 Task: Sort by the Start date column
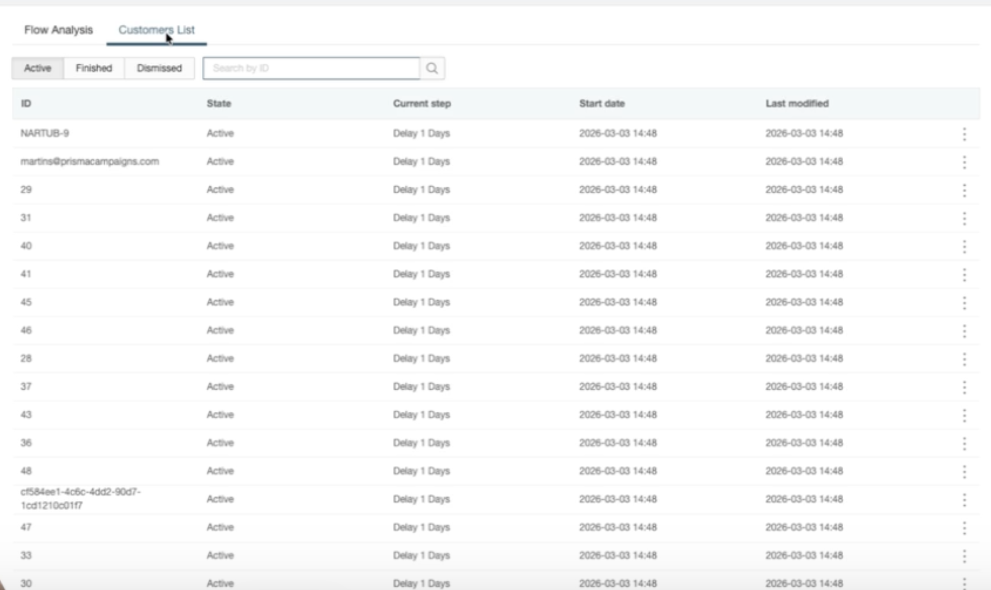[x=602, y=104]
